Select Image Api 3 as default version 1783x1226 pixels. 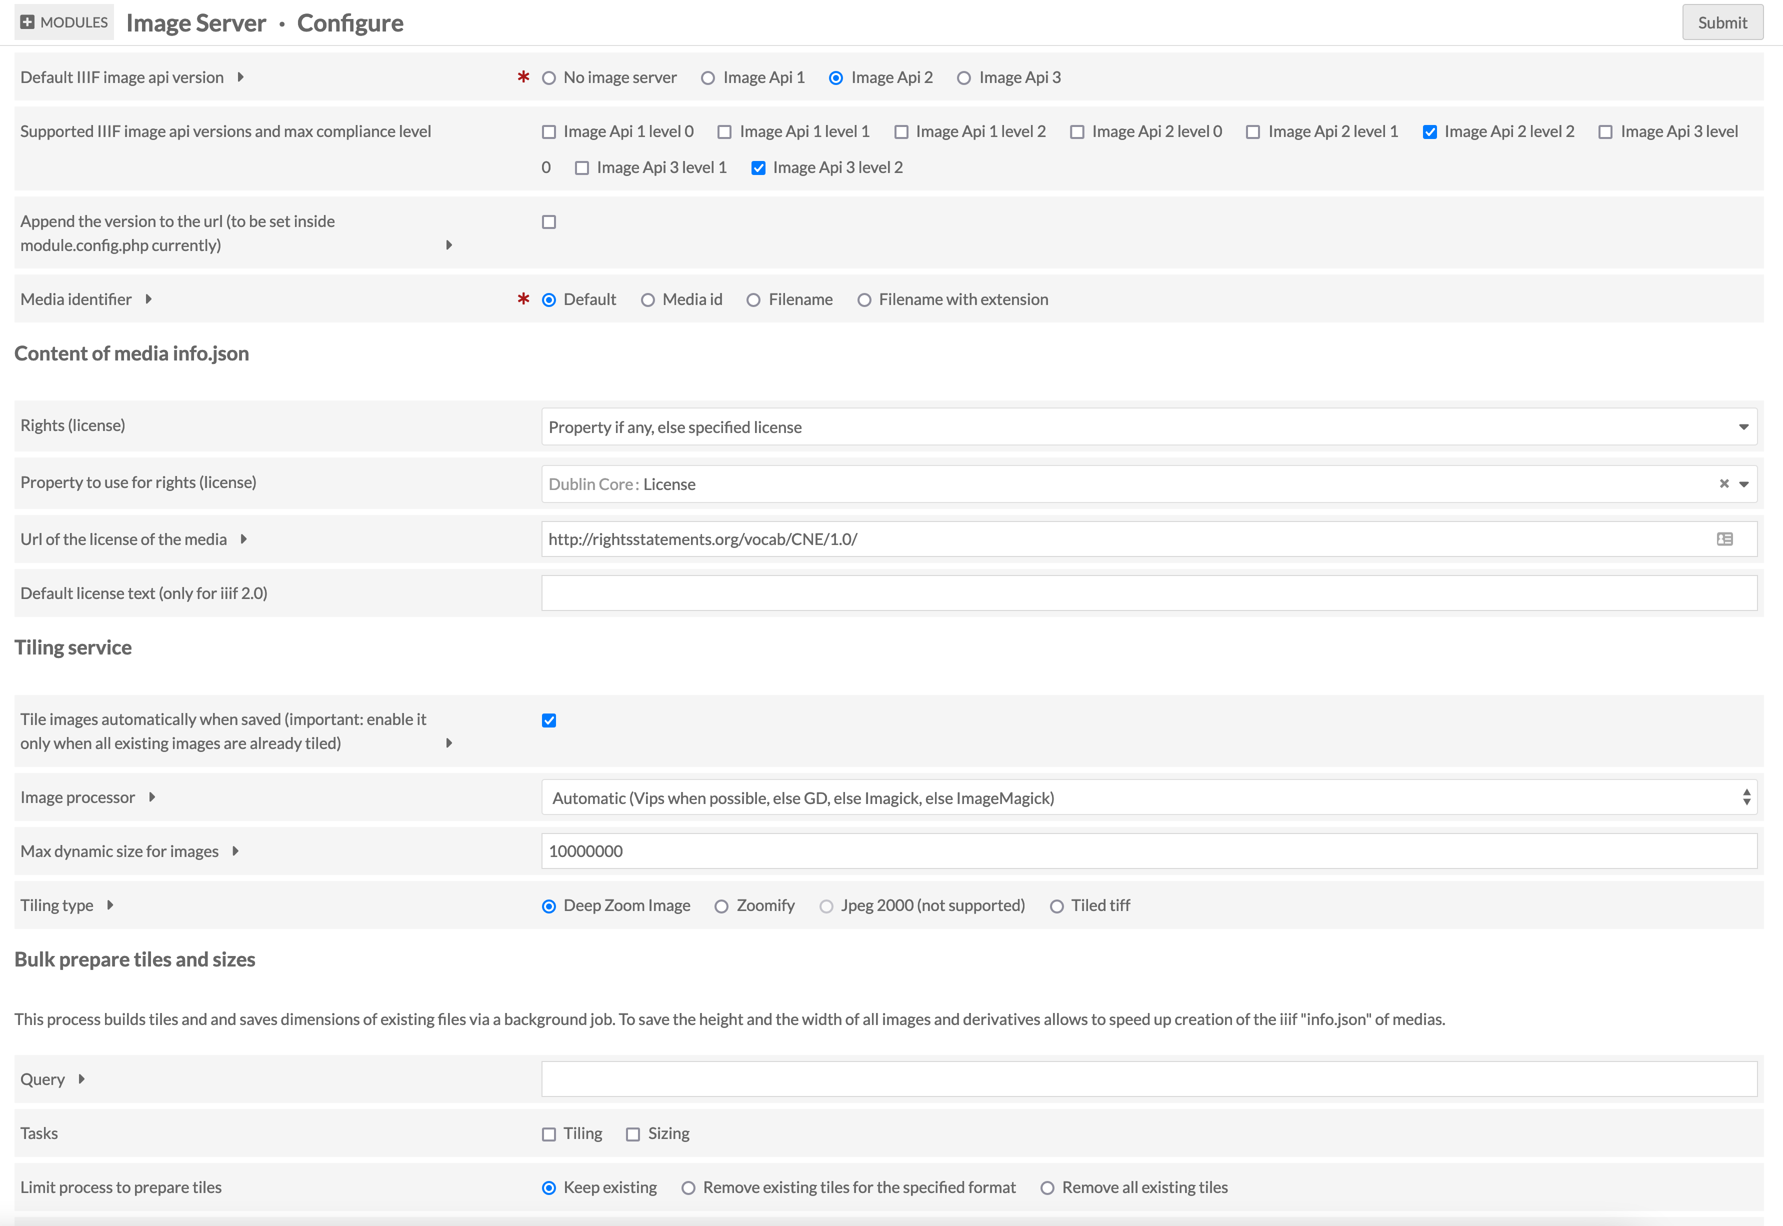coord(964,78)
